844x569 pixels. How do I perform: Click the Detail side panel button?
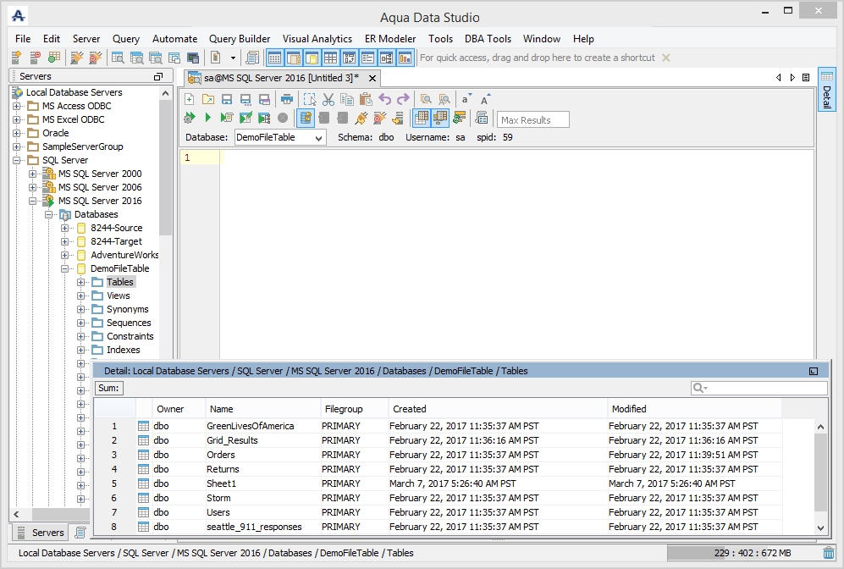pyautogui.click(x=826, y=91)
